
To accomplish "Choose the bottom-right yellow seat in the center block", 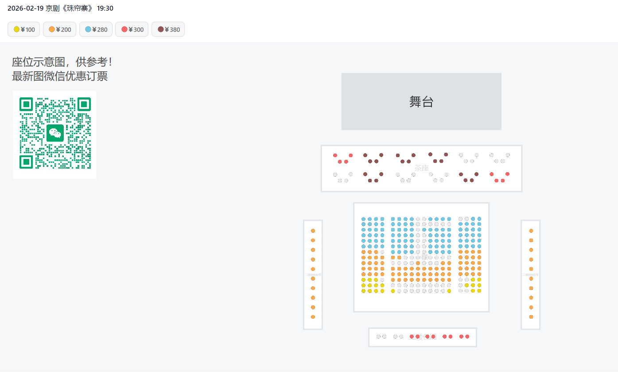I will [449, 291].
